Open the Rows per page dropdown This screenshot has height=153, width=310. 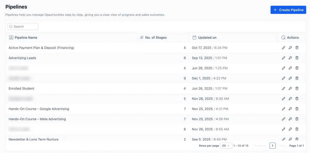pos(226,146)
